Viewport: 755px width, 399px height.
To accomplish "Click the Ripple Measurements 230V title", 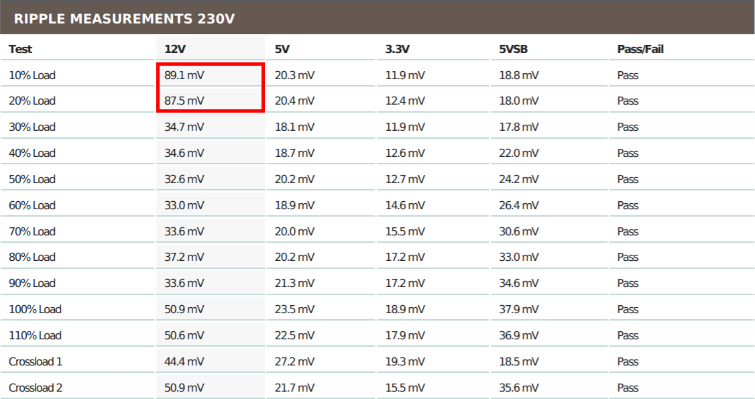I will [x=124, y=19].
